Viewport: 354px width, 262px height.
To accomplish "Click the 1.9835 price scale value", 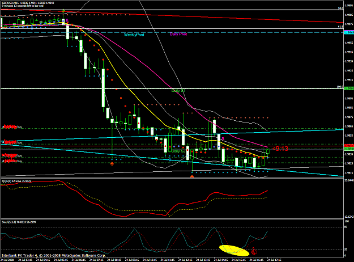I will pos(349,154).
